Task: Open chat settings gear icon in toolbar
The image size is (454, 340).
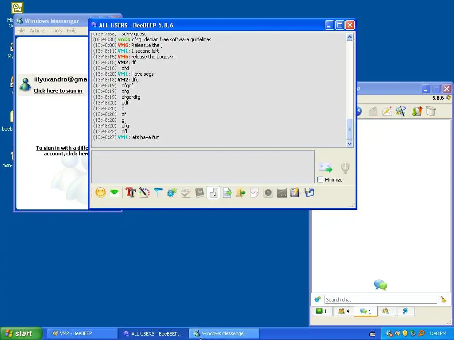Action: (172, 193)
